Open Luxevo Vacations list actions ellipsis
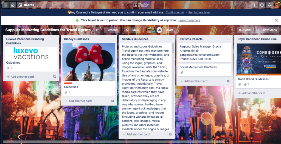Screen dimensions: 281x144 tap(55, 39)
